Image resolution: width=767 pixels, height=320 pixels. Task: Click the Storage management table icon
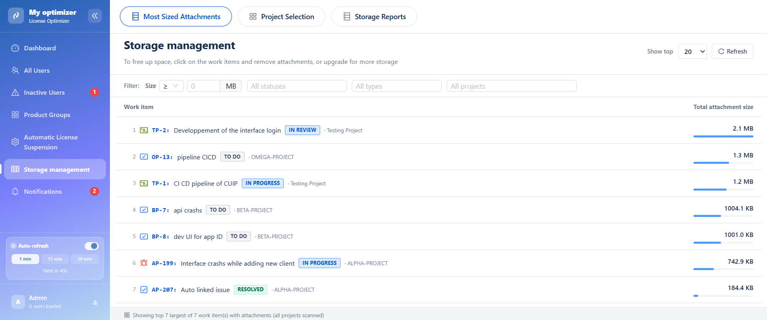15,169
